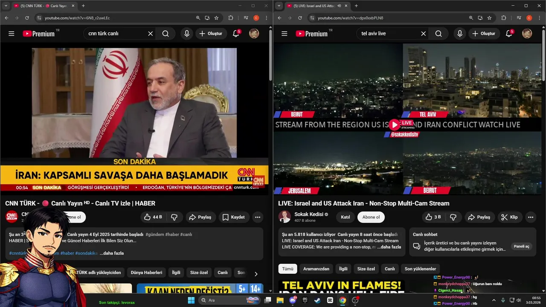This screenshot has height=307, width=546.
Task: Mute audio on the LIVE Israel tab
Action: pyautogui.click(x=339, y=6)
